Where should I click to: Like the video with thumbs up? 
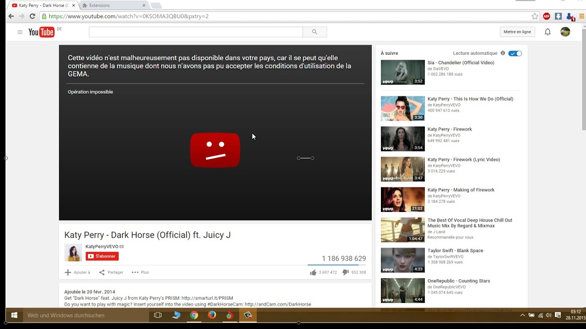click(x=313, y=272)
